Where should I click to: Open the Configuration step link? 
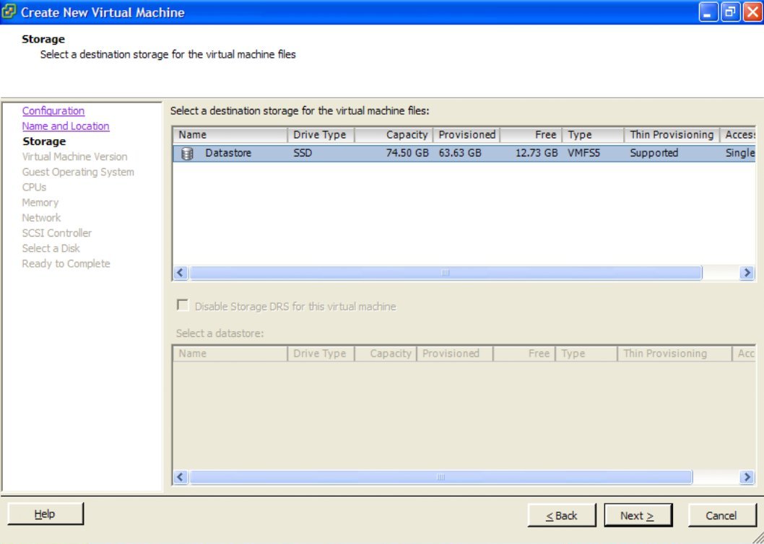(x=53, y=110)
